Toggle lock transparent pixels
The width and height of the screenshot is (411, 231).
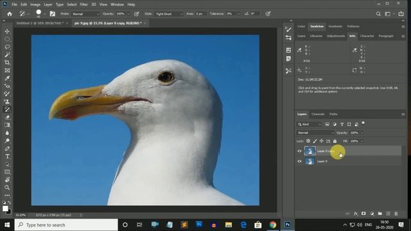(308, 141)
